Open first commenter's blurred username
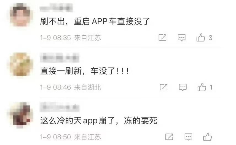 (56, 8)
